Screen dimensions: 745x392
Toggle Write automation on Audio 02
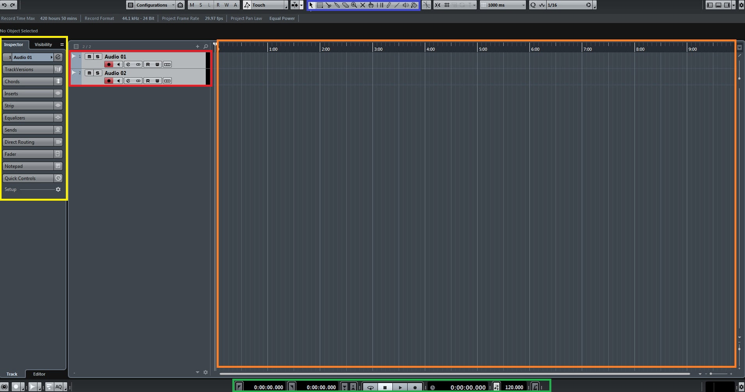pos(157,81)
